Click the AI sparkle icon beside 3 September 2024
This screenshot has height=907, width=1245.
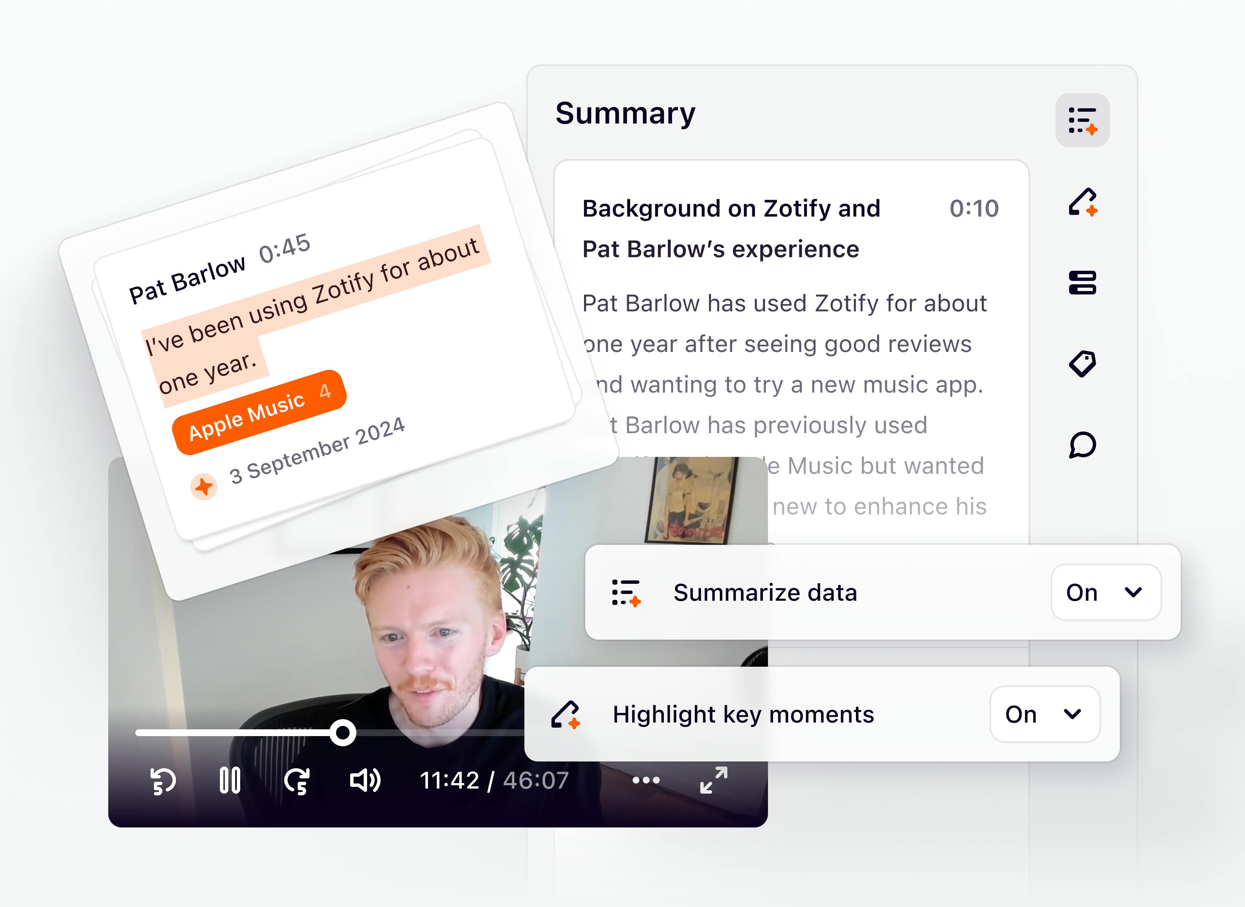click(204, 486)
